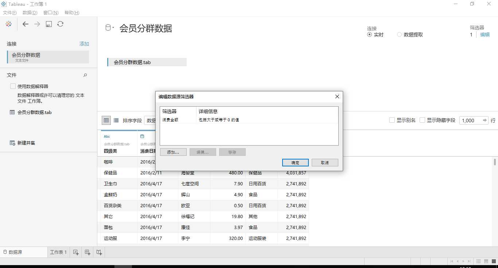498x268 pixels.
Task: Show tabs view icon in status bar
Action: [x=493, y=261]
